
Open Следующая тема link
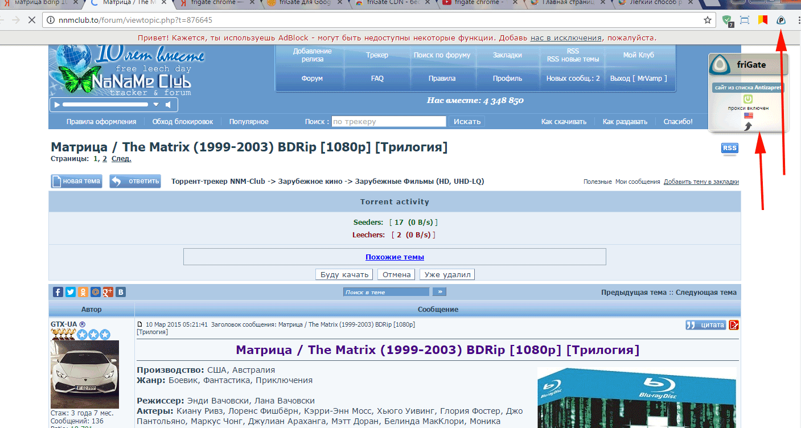point(706,293)
